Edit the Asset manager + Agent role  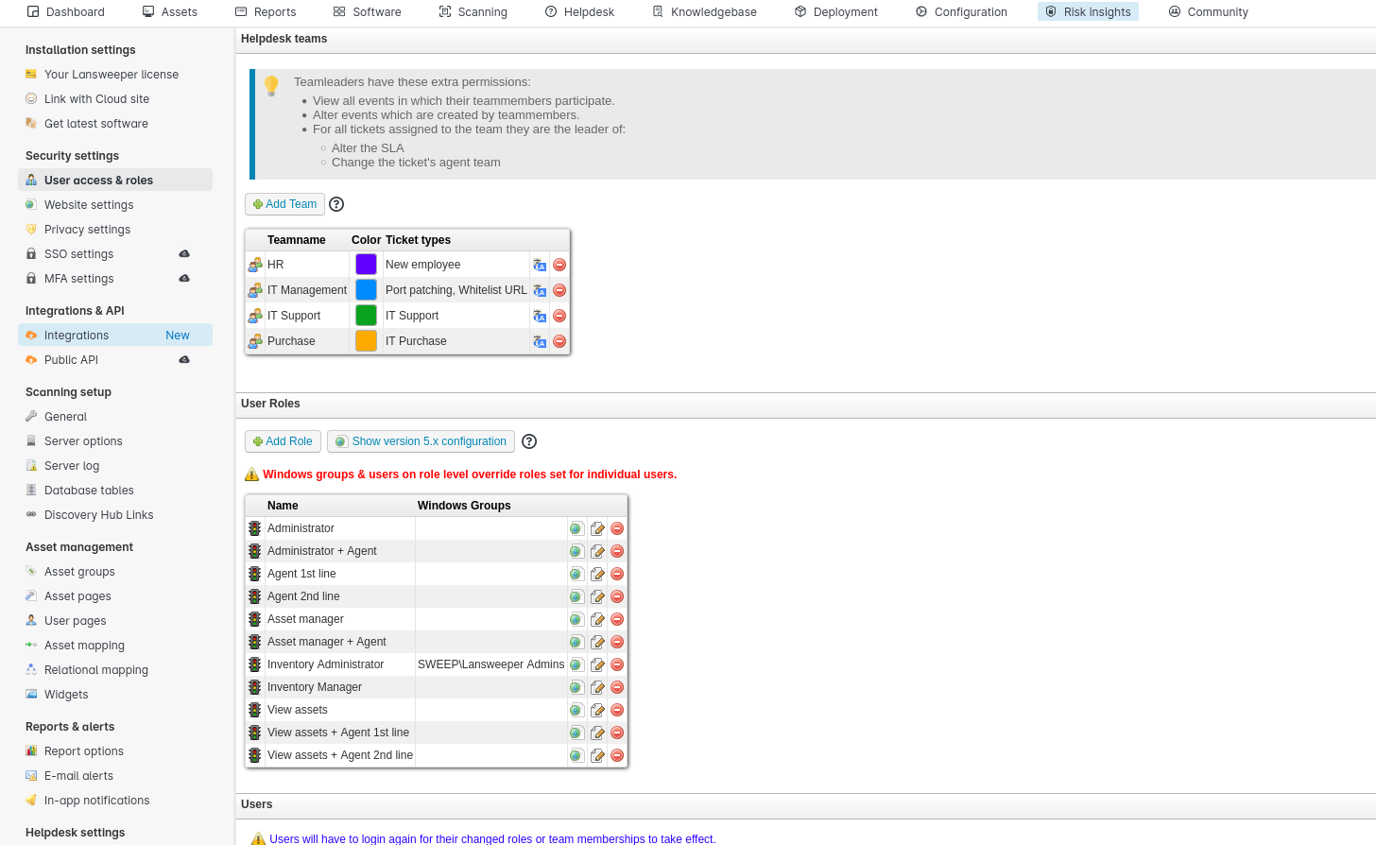[x=597, y=642]
